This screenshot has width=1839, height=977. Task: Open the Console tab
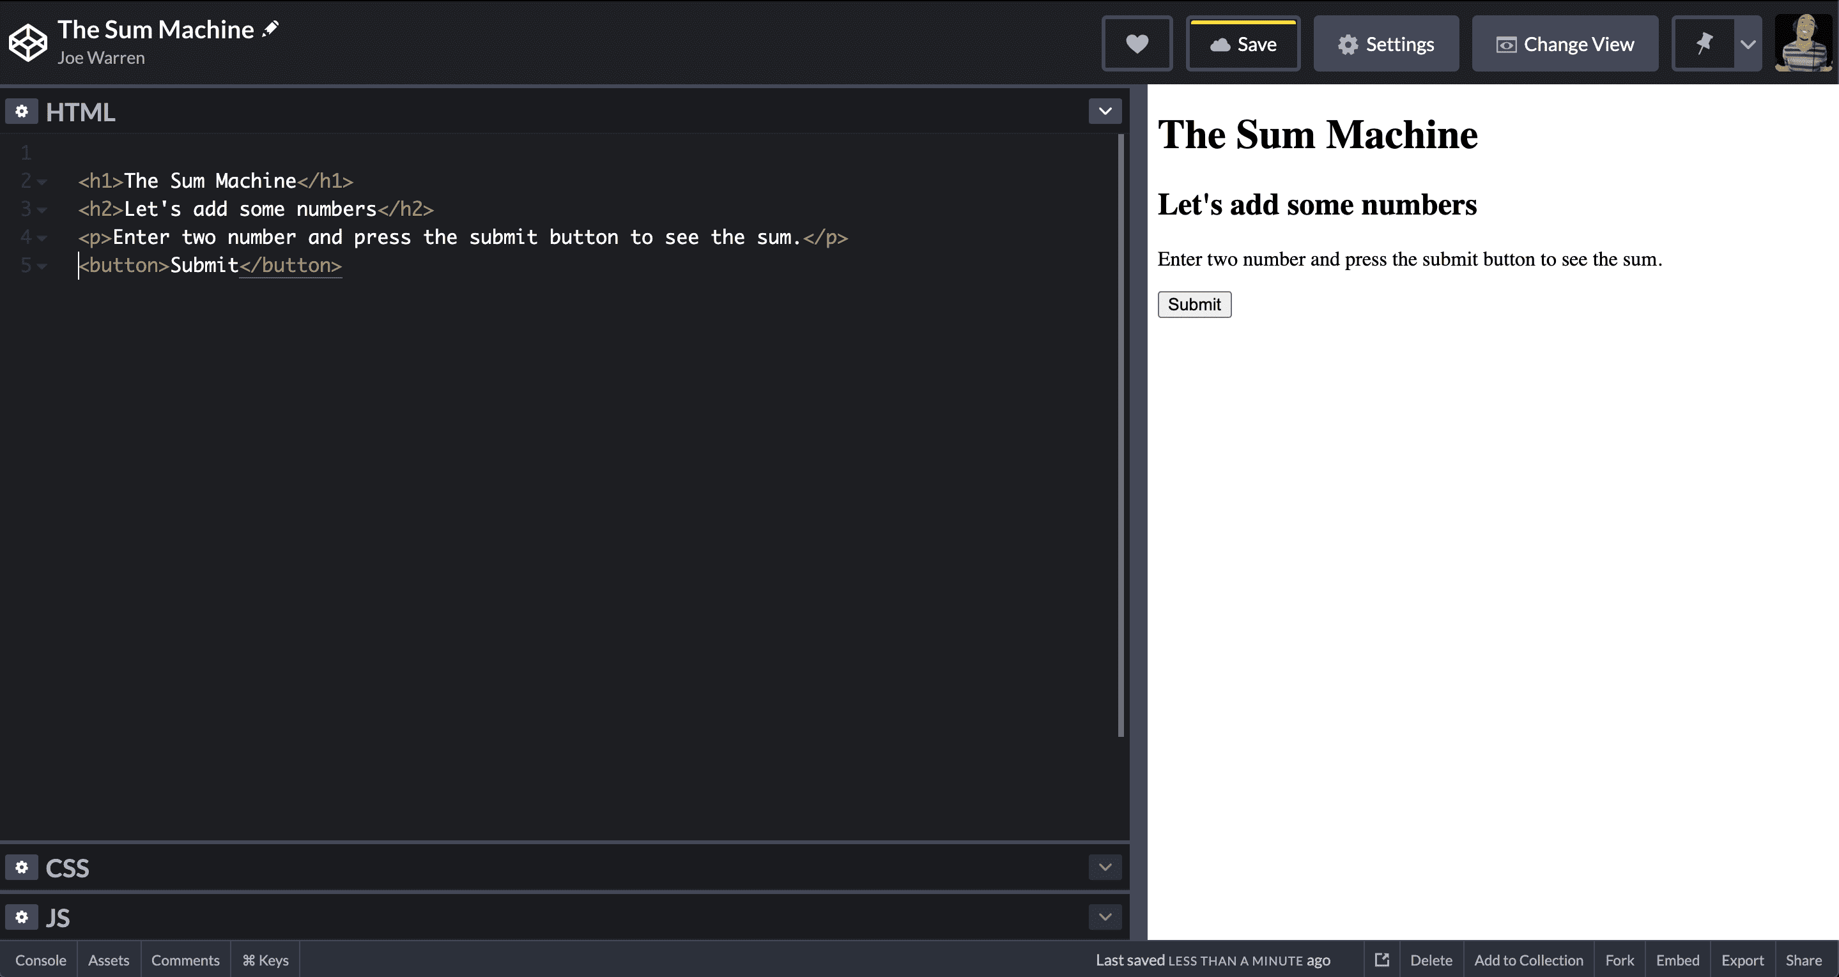(41, 960)
